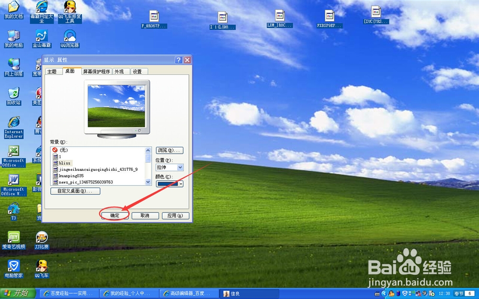Click 自定义桌面 button

[x=75, y=191]
